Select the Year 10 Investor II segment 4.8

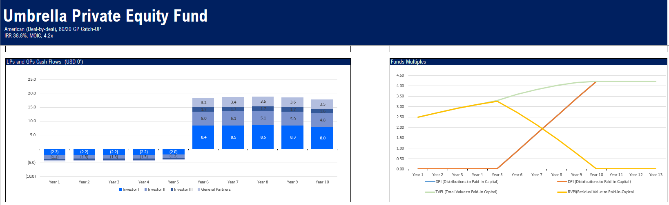pos(322,120)
